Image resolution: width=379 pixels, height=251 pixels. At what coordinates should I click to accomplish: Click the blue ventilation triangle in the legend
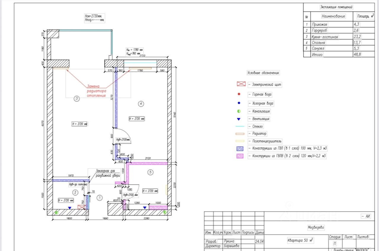coord(239,119)
